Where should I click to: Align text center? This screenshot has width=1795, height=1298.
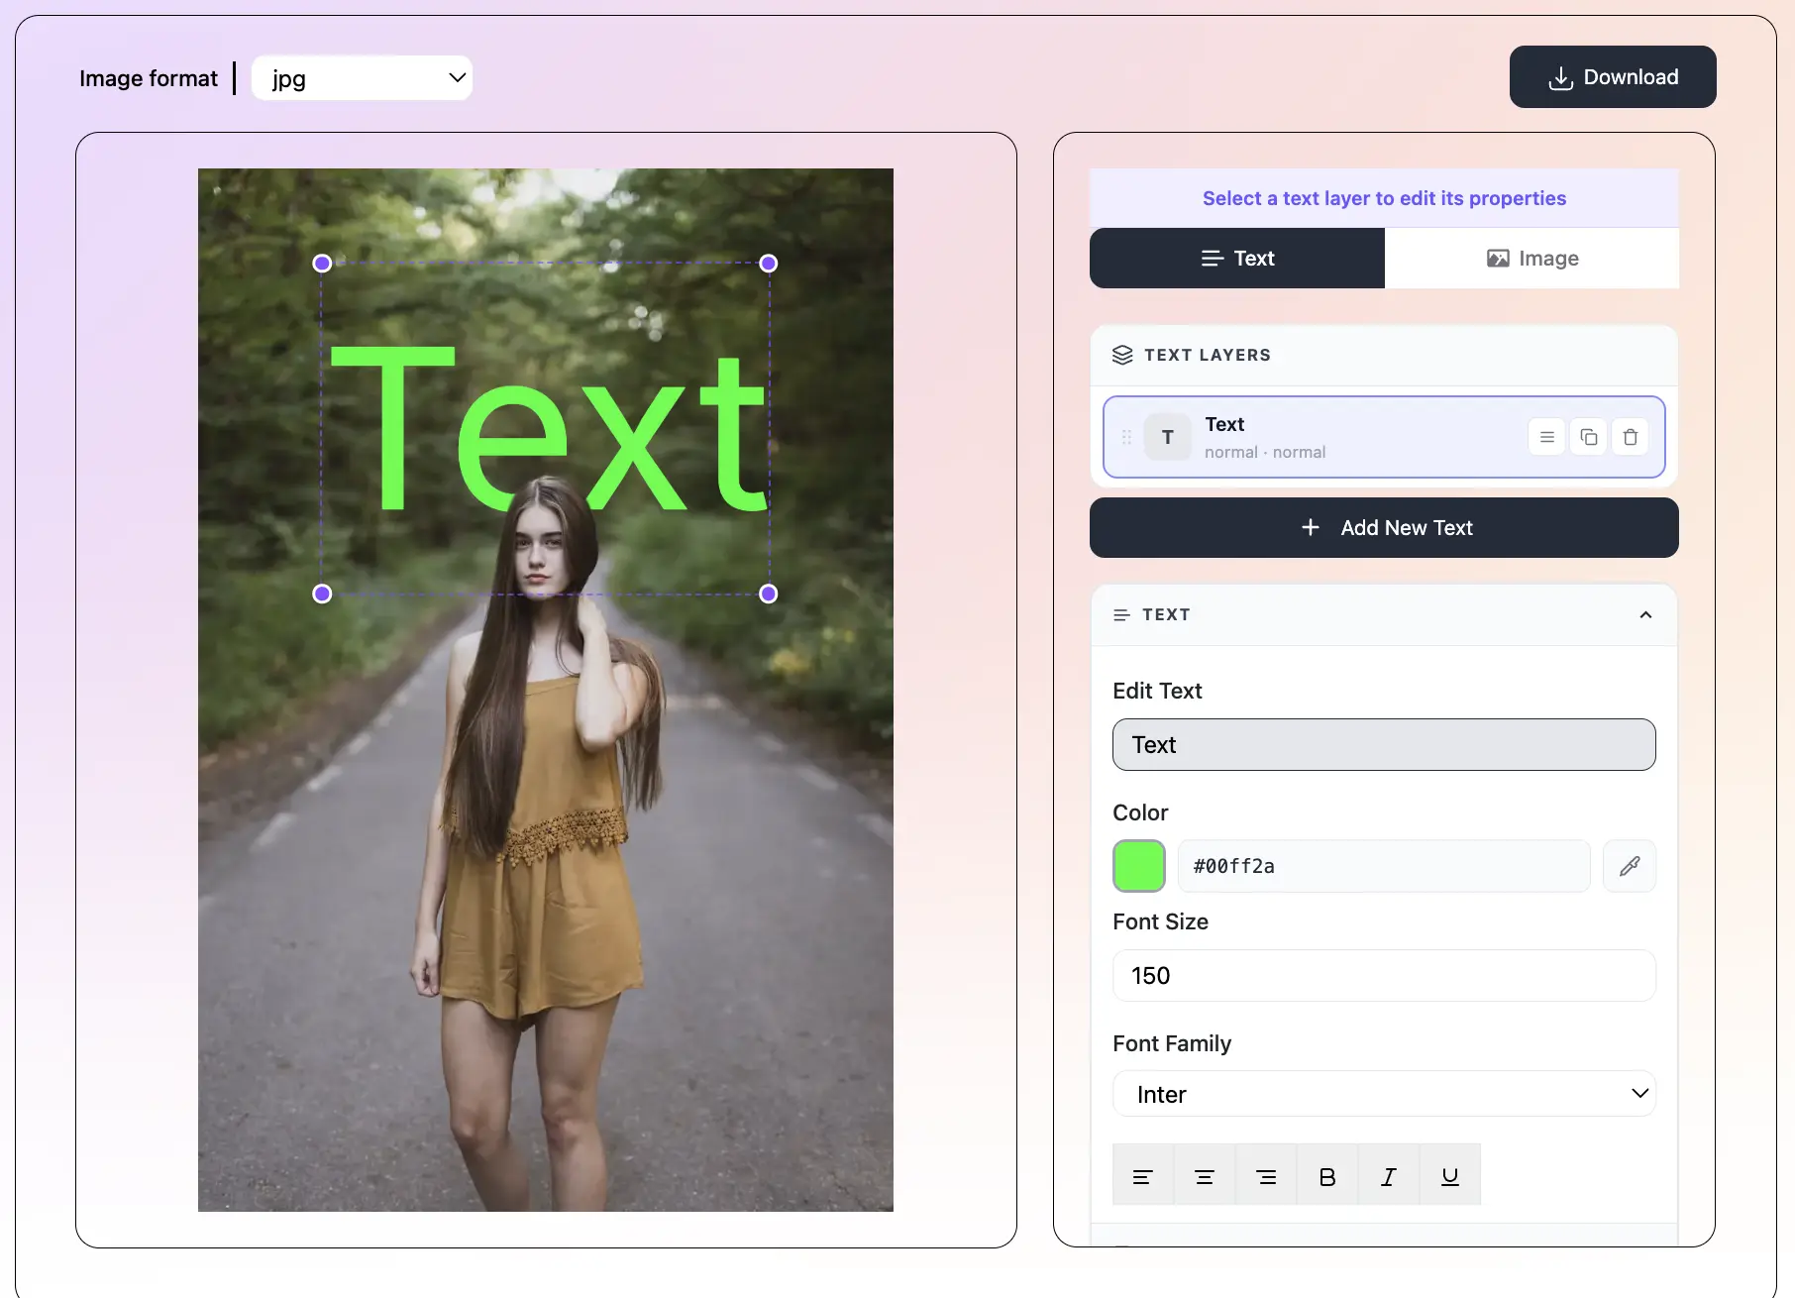click(1205, 1176)
